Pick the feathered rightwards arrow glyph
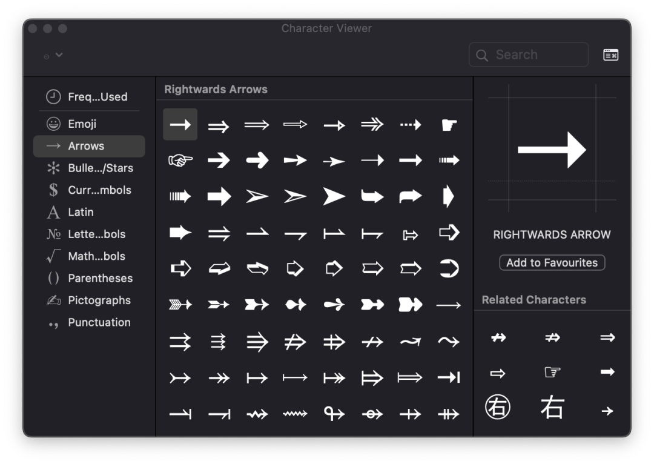Viewport: 654px width, 464px height. pyautogui.click(x=180, y=305)
